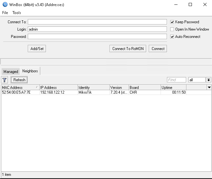
Task: Close the WinBox window
Action: [205, 4]
